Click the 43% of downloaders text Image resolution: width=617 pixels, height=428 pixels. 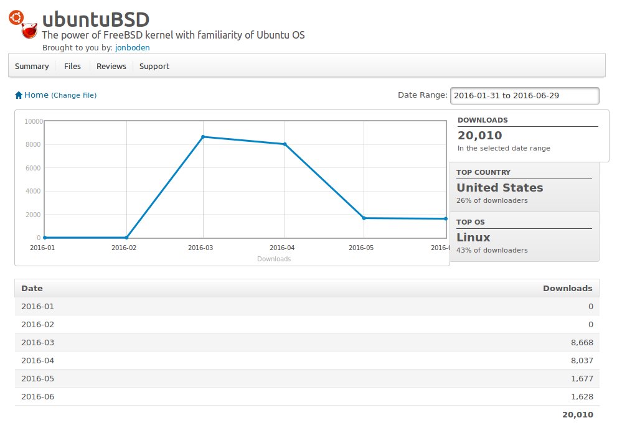492,250
